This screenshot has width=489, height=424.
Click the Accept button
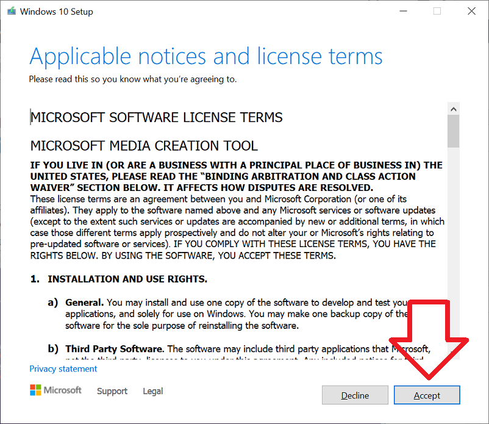pos(427,395)
